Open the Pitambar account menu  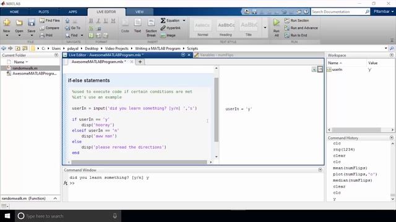[x=383, y=12]
